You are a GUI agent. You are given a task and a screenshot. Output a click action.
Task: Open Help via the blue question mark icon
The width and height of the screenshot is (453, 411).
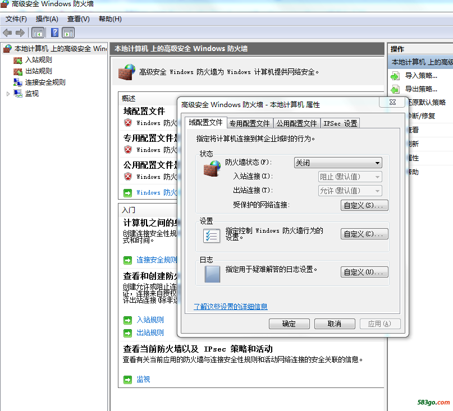[54, 33]
